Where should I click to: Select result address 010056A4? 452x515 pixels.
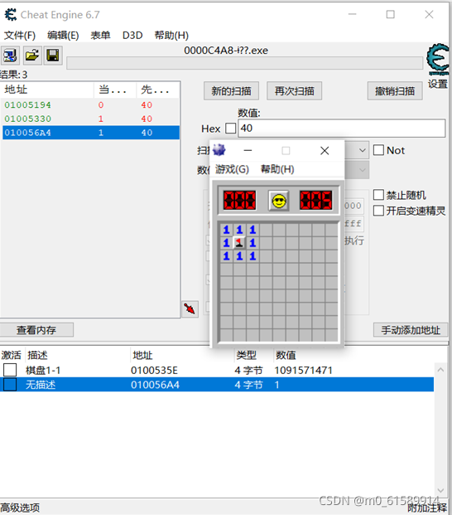[27, 133]
